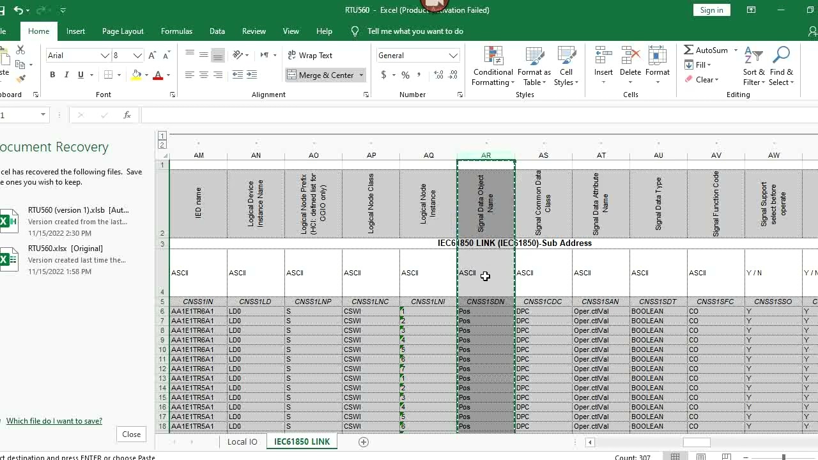This screenshot has height=460, width=818.
Task: Open Conditional Formatting menu
Action: pyautogui.click(x=493, y=66)
